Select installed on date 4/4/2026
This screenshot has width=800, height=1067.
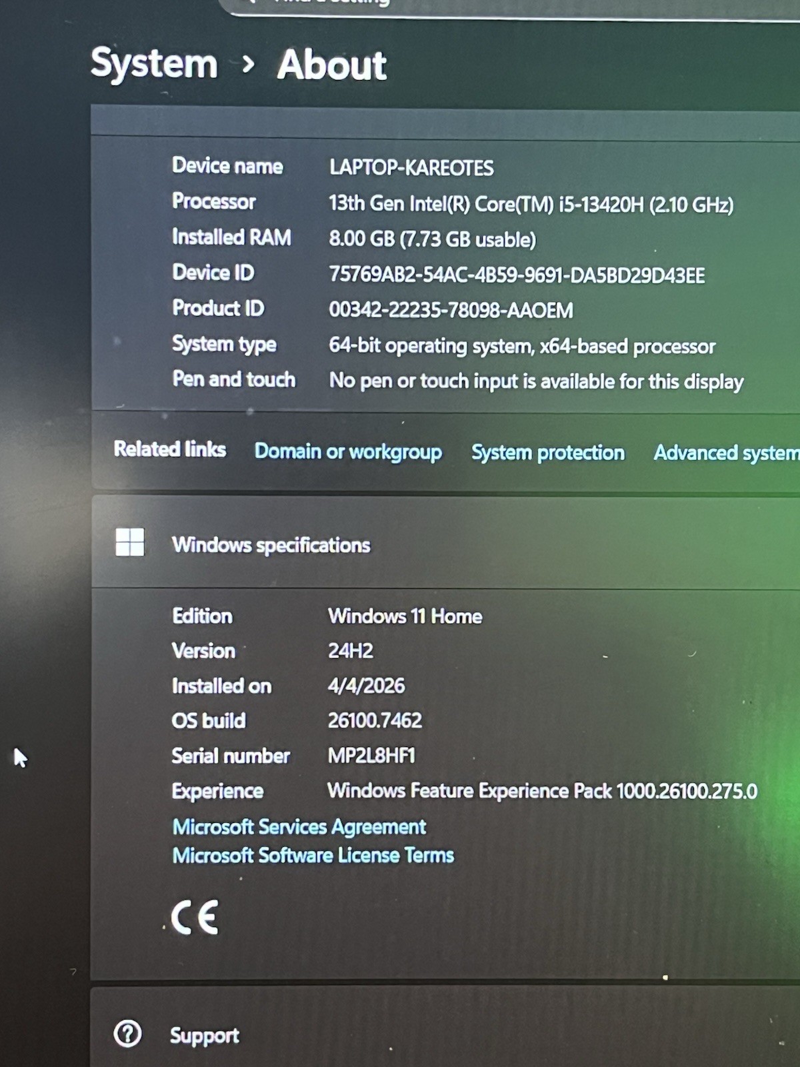click(366, 686)
